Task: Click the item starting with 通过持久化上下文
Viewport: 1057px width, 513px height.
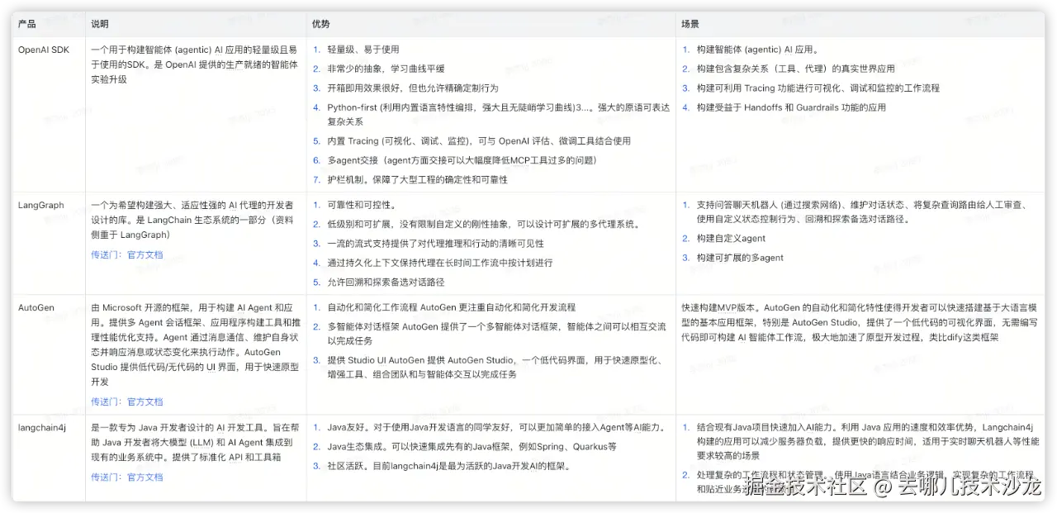Action: coord(440,263)
